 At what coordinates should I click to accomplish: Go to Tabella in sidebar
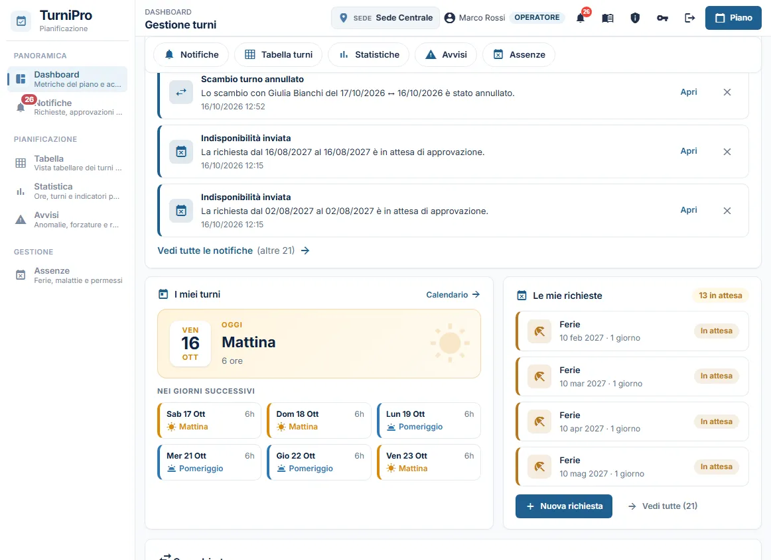pyautogui.click(x=68, y=163)
